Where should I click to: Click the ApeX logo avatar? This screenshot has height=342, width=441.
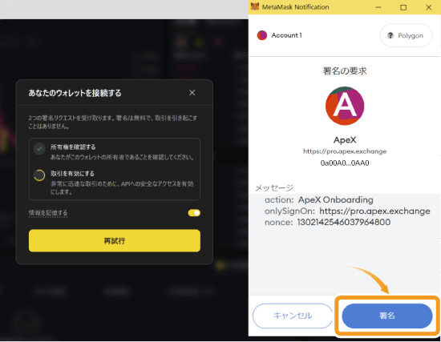tap(345, 106)
